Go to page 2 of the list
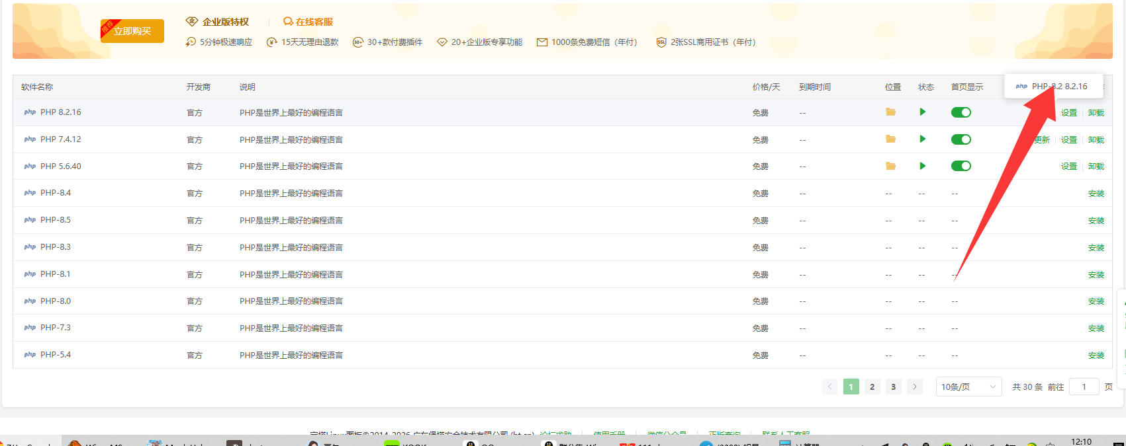Screen dimensions: 1126x446 (x=872, y=387)
